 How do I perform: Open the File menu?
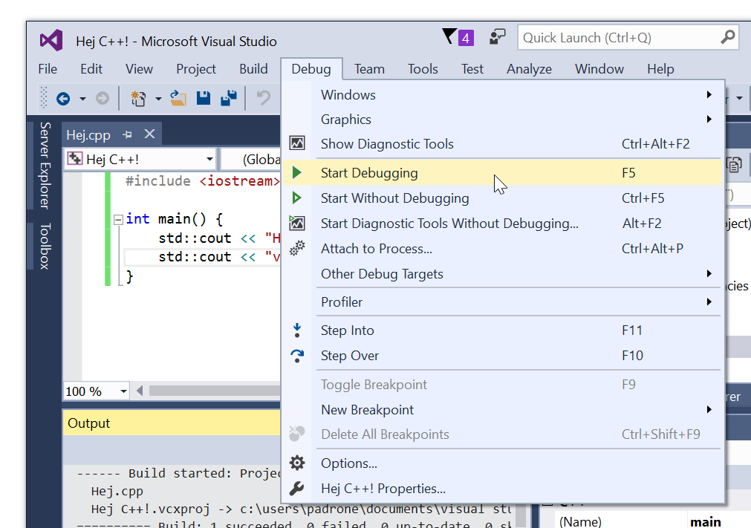[48, 69]
